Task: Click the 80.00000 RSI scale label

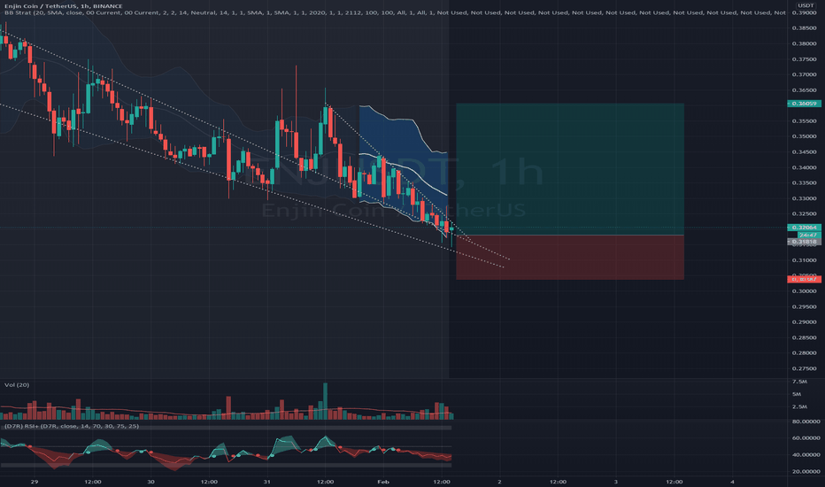Action: pos(806,421)
